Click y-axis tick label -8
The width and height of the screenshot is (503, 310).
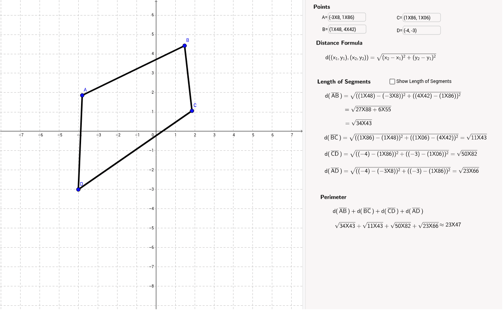152,286
